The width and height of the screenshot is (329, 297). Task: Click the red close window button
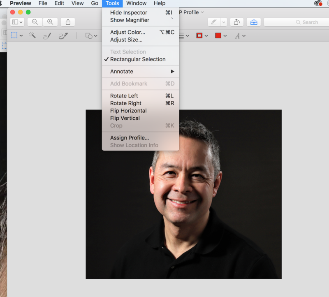click(12, 12)
